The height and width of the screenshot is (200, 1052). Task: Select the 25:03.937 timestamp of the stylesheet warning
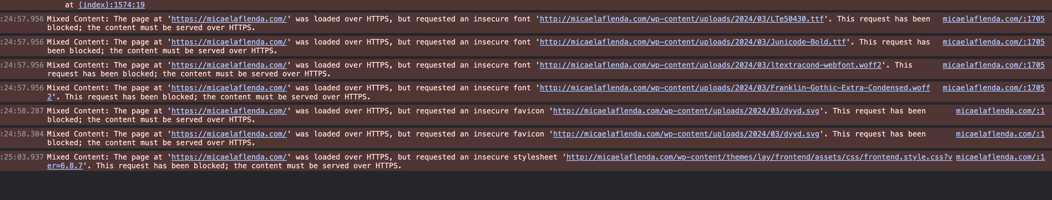tap(22, 157)
